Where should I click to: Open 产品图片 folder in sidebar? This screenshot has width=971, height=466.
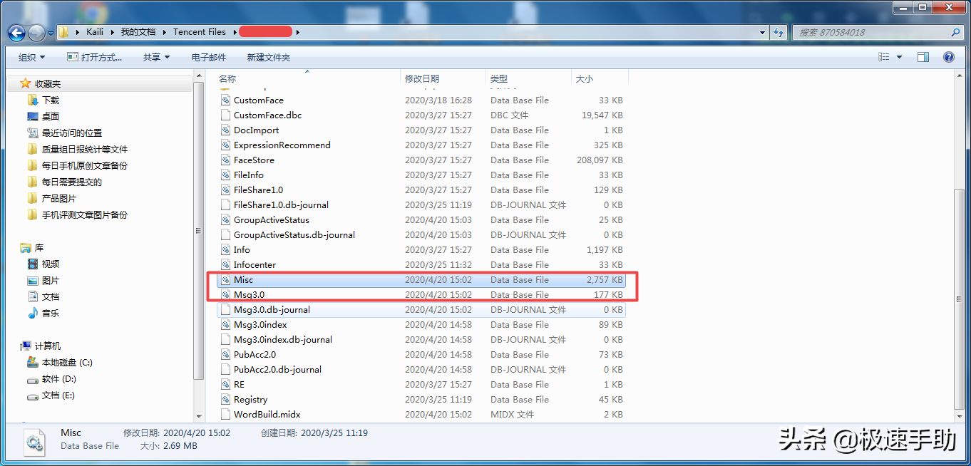tap(58, 198)
